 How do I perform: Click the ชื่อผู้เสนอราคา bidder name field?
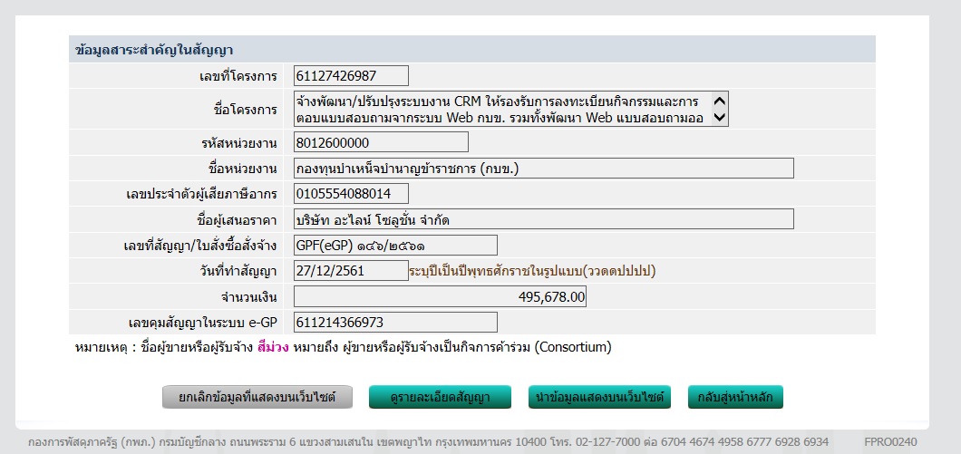544,219
